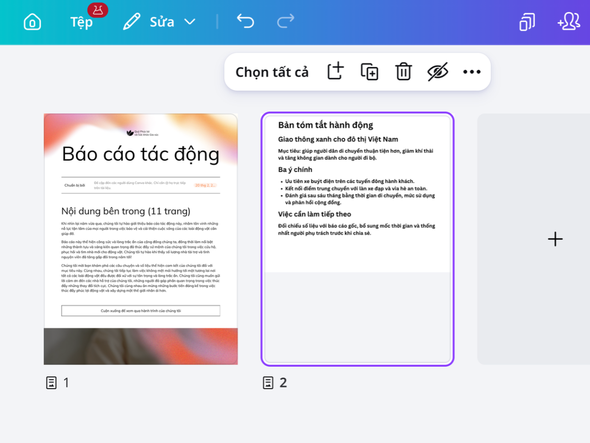The image size is (590, 443).
Task: Undo the last action
Action: pos(245,21)
